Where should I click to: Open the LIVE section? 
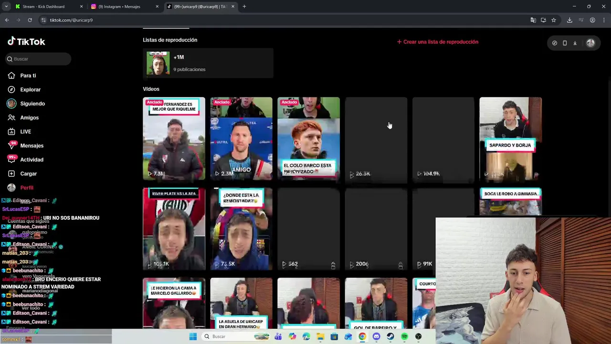pyautogui.click(x=25, y=131)
